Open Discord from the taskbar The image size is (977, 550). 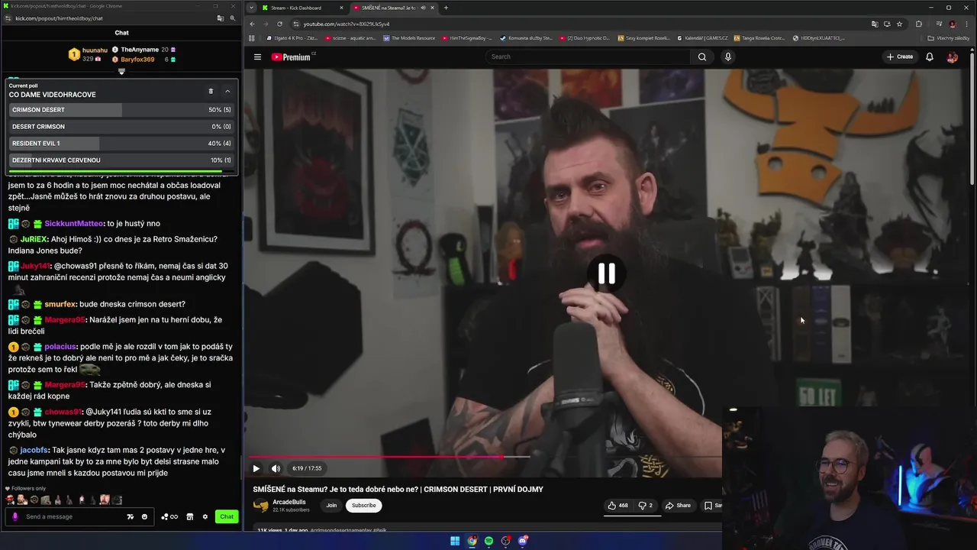[x=523, y=541]
